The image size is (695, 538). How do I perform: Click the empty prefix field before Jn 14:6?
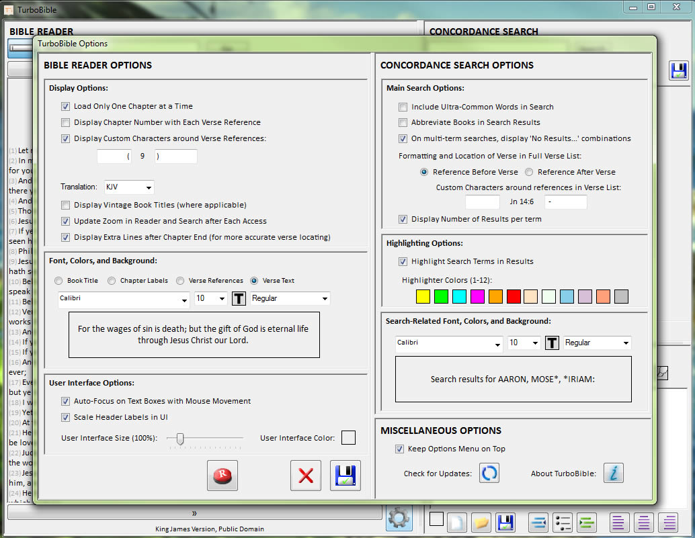coord(482,202)
